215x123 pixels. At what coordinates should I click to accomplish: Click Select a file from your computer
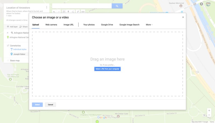(x=107, y=69)
